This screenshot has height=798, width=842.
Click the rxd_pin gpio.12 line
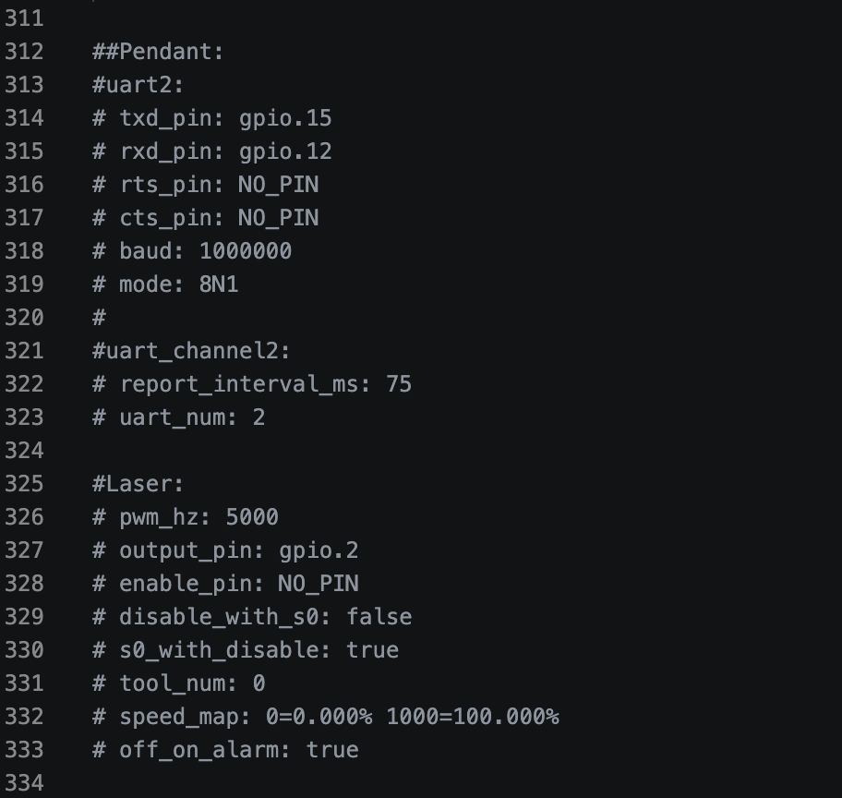coord(211,151)
